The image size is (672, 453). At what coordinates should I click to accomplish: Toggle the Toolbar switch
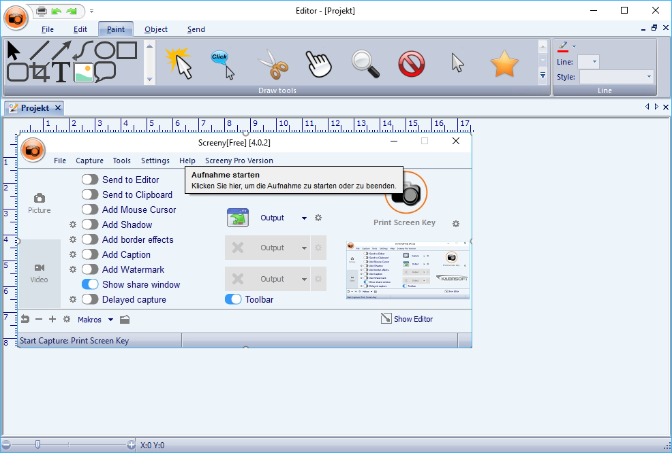click(233, 299)
